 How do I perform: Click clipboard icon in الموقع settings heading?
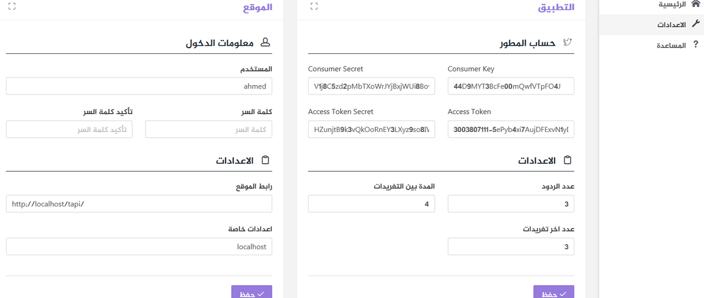coord(265,160)
